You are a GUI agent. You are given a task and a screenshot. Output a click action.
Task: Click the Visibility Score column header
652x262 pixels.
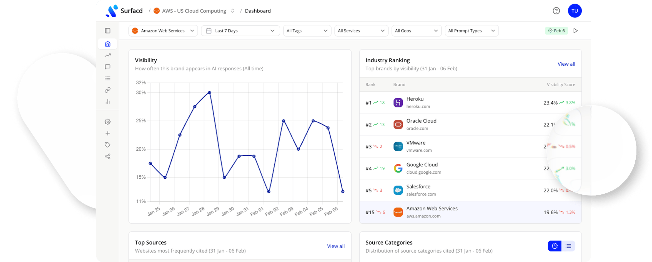tap(561, 84)
